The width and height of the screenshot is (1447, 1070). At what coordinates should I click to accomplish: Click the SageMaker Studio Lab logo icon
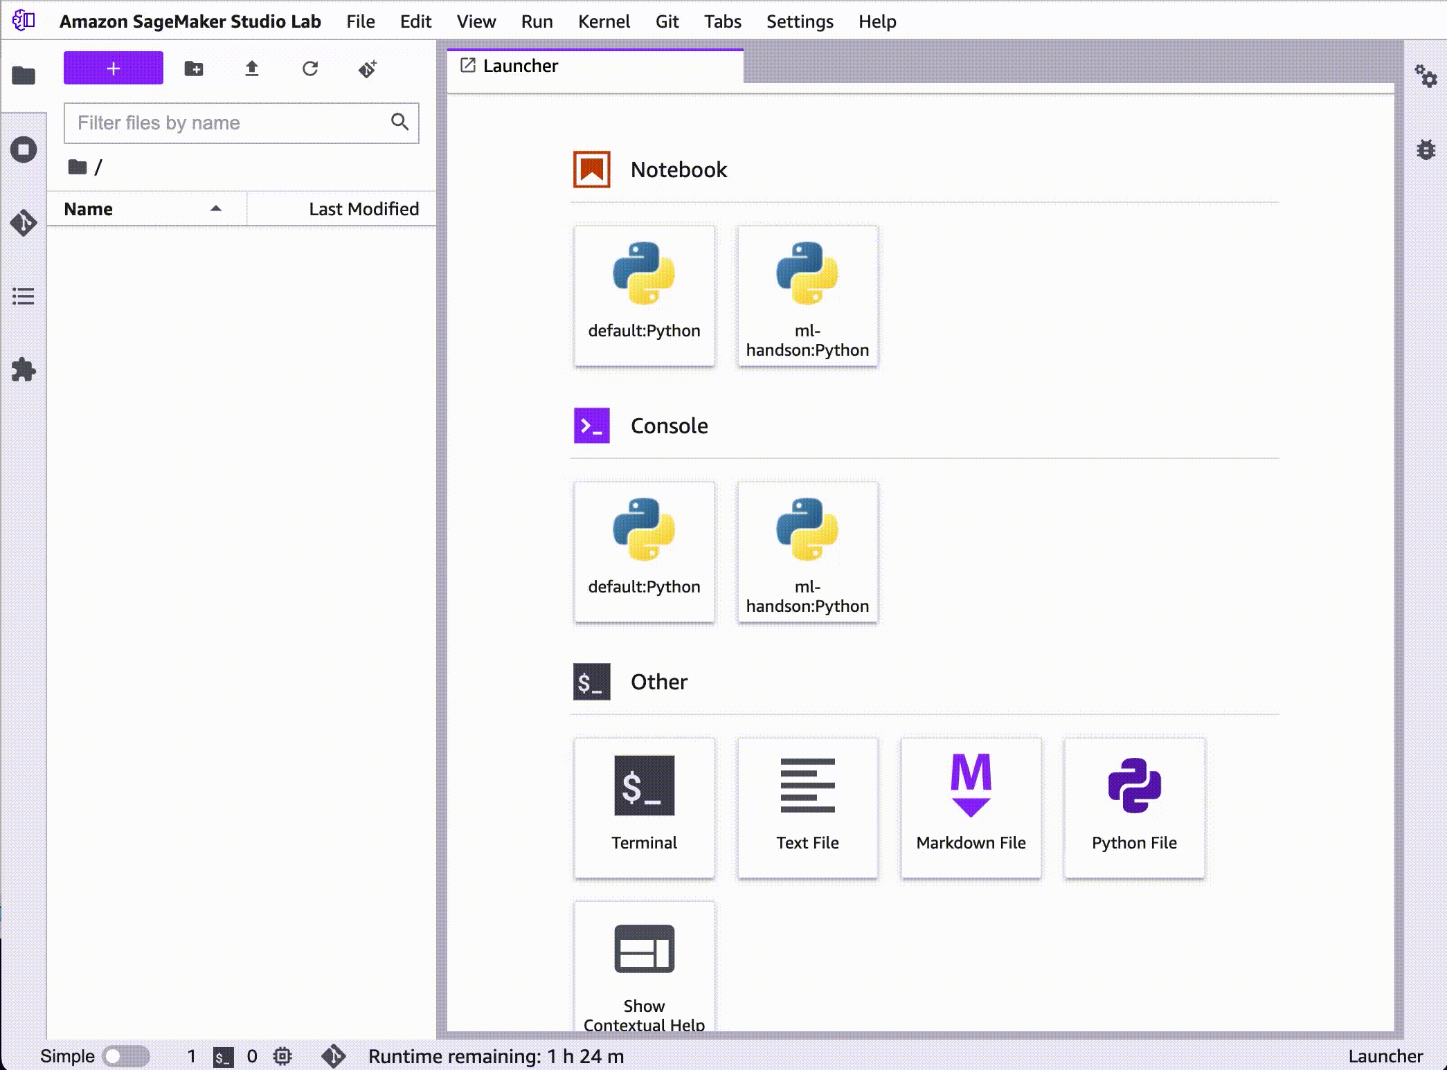click(24, 20)
